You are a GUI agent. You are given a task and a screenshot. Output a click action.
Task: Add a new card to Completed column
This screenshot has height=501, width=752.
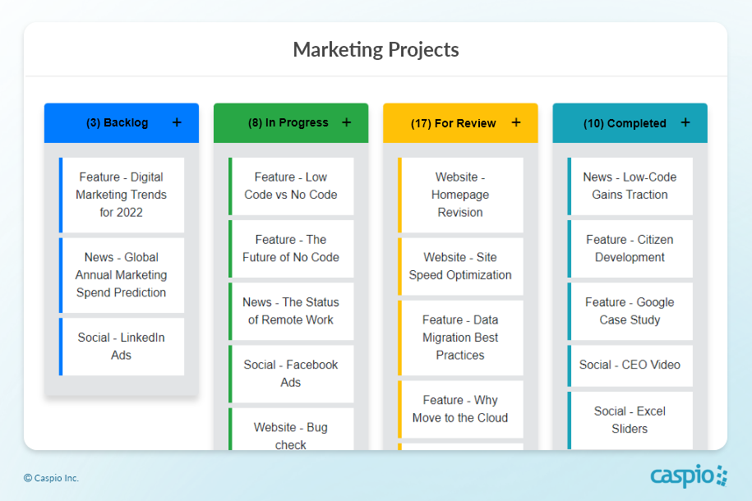click(685, 122)
